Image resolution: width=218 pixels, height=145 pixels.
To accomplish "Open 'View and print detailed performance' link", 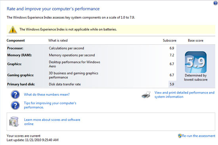I will coord(184,95).
